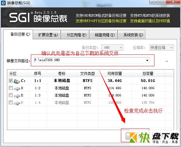
Task: Click the F: drive icon
Action: (17, 103)
